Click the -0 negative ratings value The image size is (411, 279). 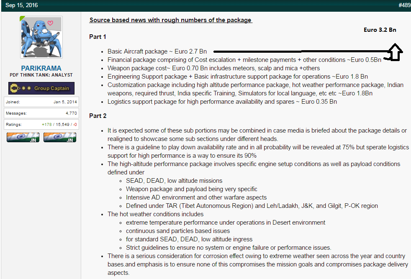pos(75,124)
